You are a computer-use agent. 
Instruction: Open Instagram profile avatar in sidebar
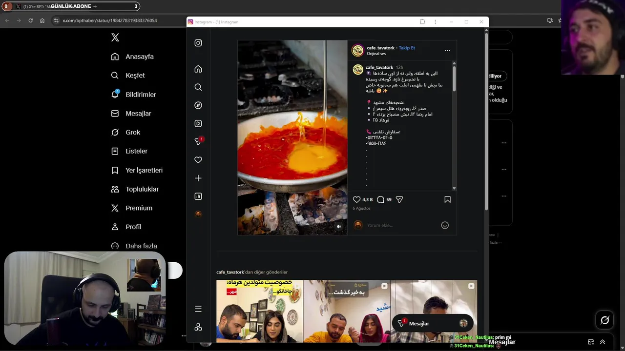[198, 214]
